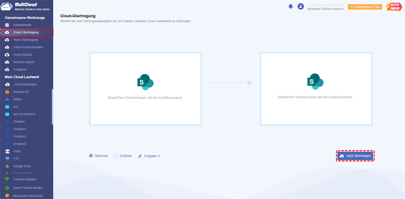Click the Blitz Verkauf sale badge

(x=394, y=7)
